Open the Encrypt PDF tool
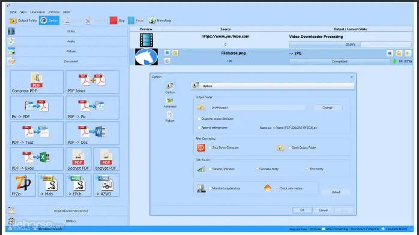 click(106, 159)
